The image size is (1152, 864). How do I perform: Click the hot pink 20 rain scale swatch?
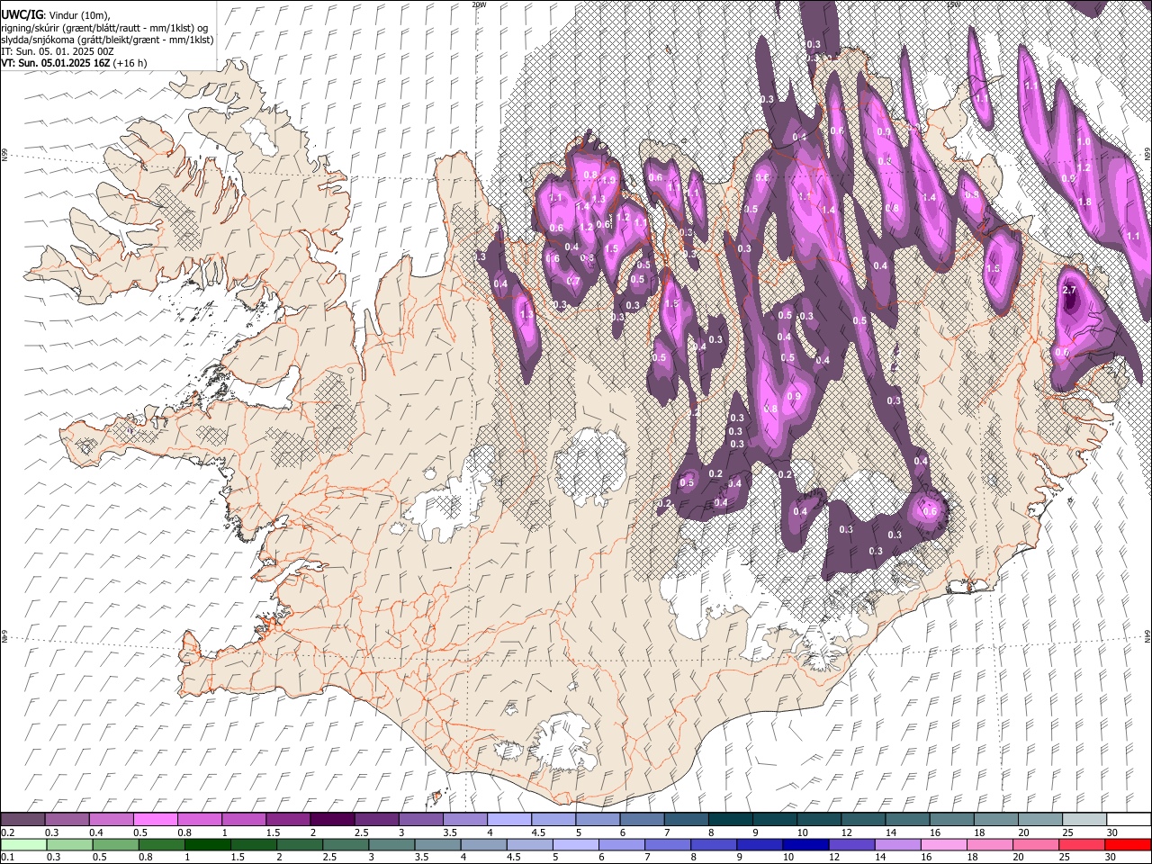tap(1035, 844)
